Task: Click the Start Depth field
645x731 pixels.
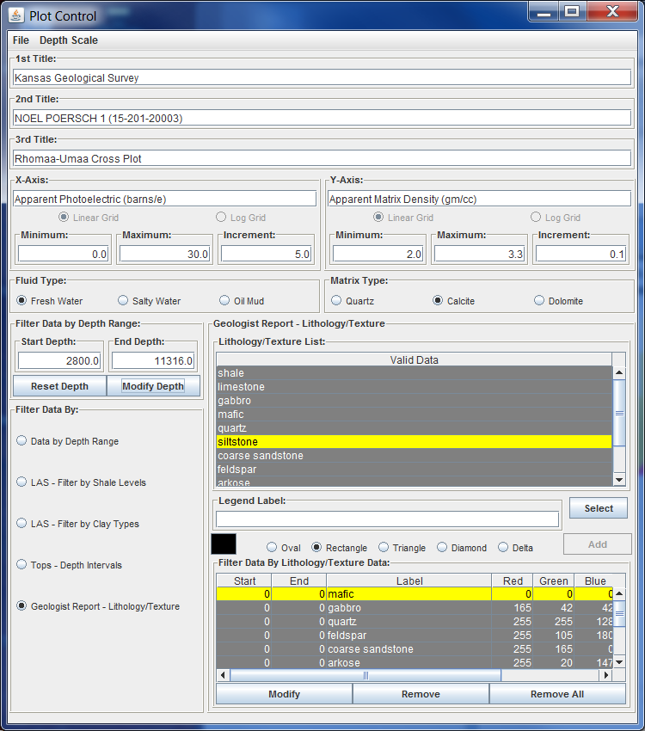Action: (59, 361)
